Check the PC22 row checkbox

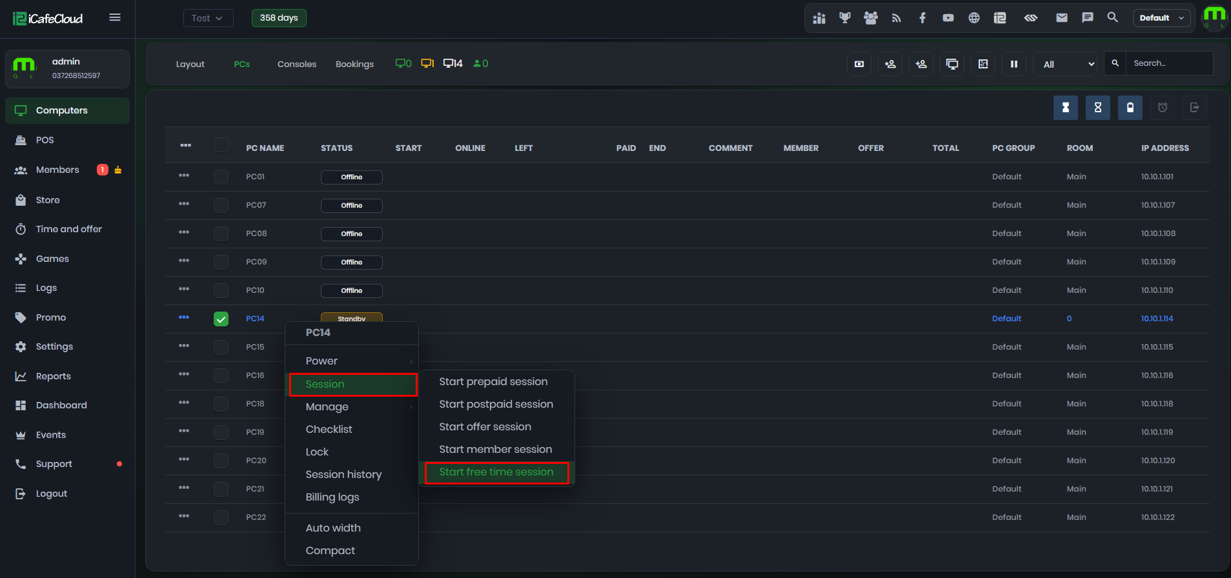pos(221,517)
